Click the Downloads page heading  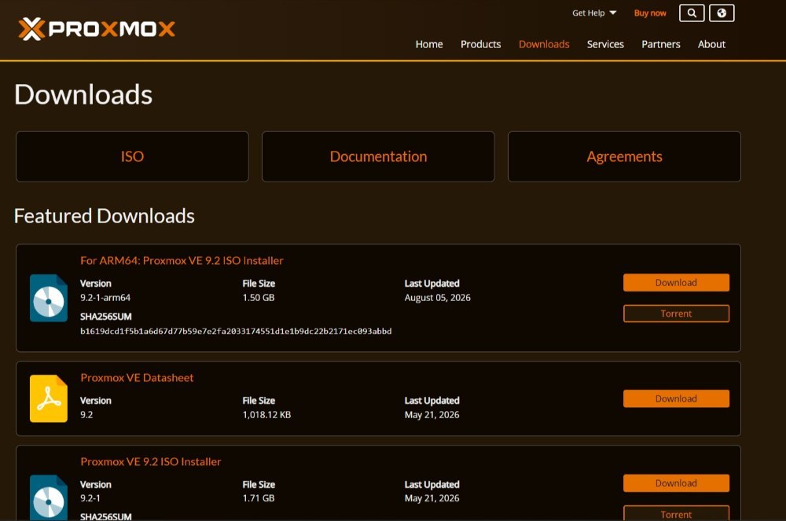tap(83, 94)
